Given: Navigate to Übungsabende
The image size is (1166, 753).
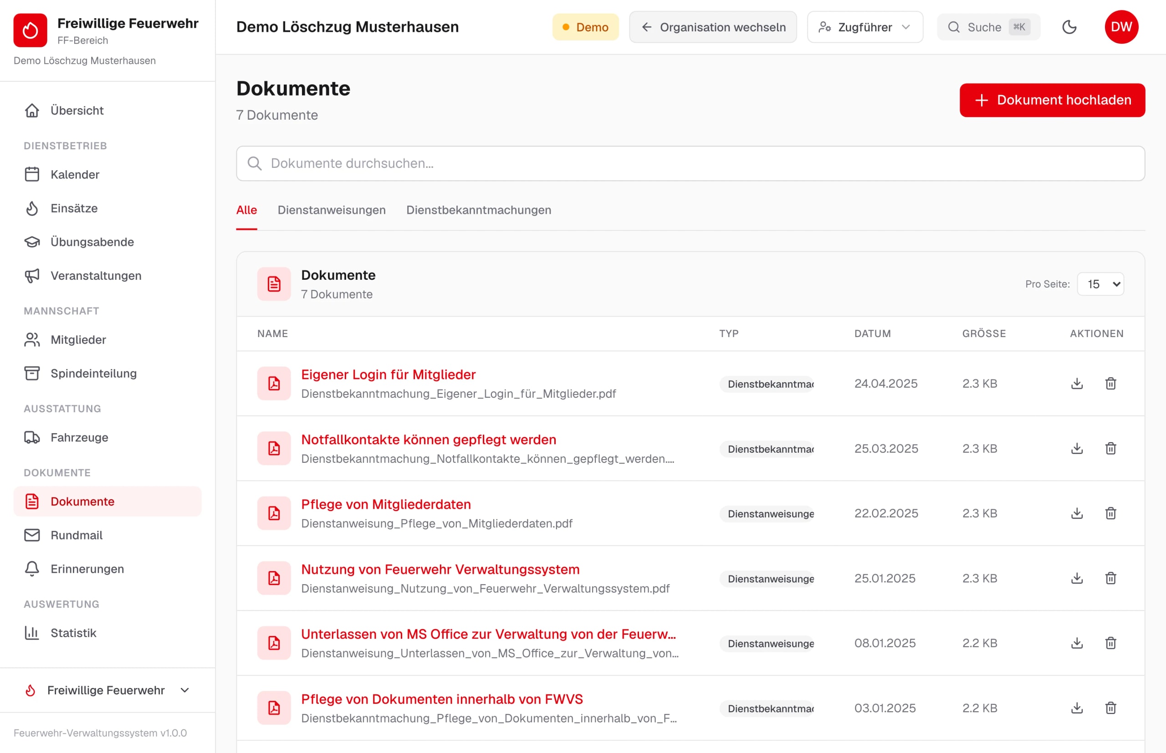Looking at the screenshot, I should click(107, 242).
